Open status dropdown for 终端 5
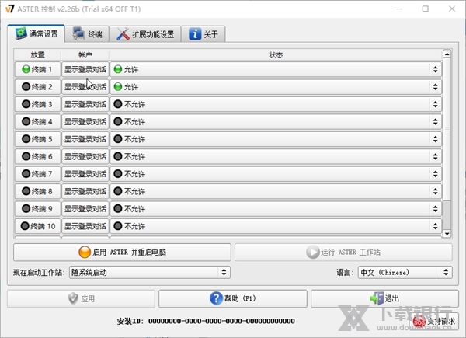 tap(276, 139)
